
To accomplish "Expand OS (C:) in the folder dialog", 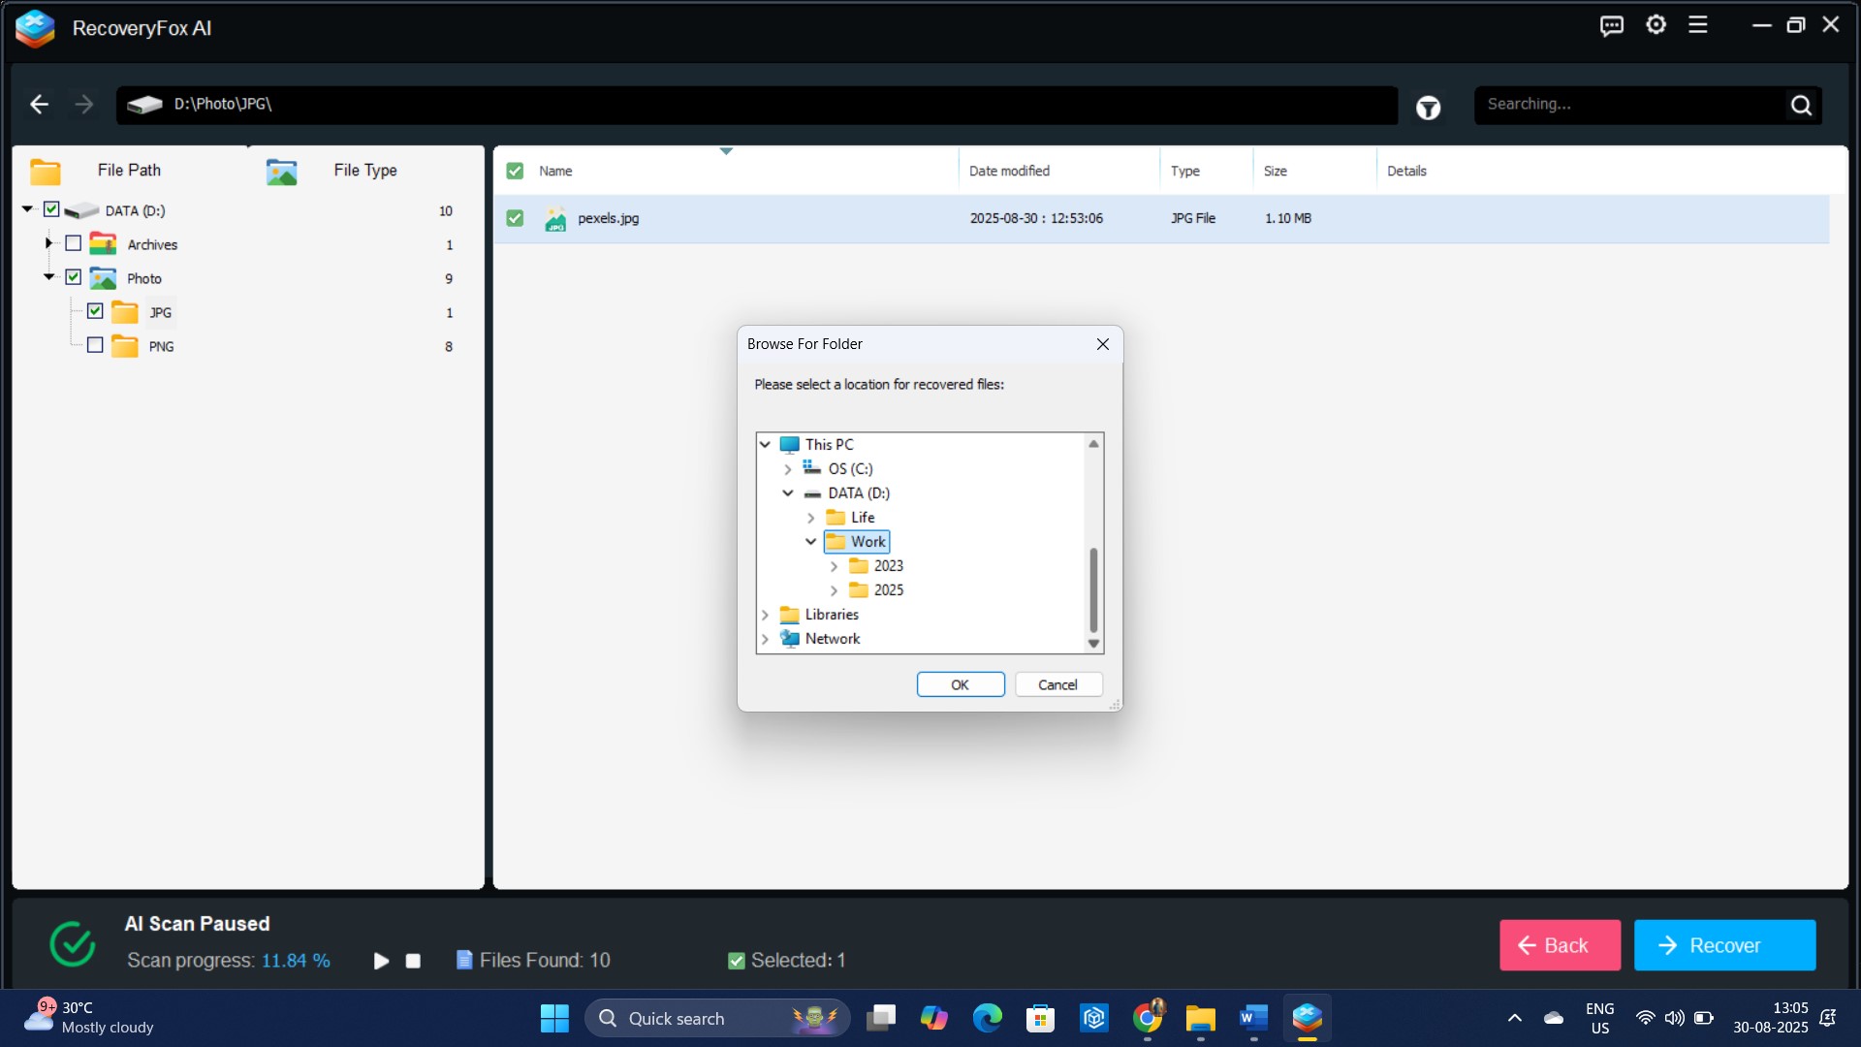I will (x=788, y=469).
